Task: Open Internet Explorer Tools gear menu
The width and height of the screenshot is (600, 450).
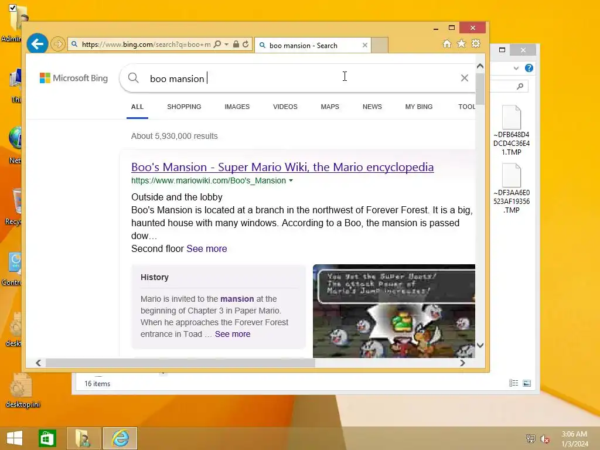Action: 476,43
